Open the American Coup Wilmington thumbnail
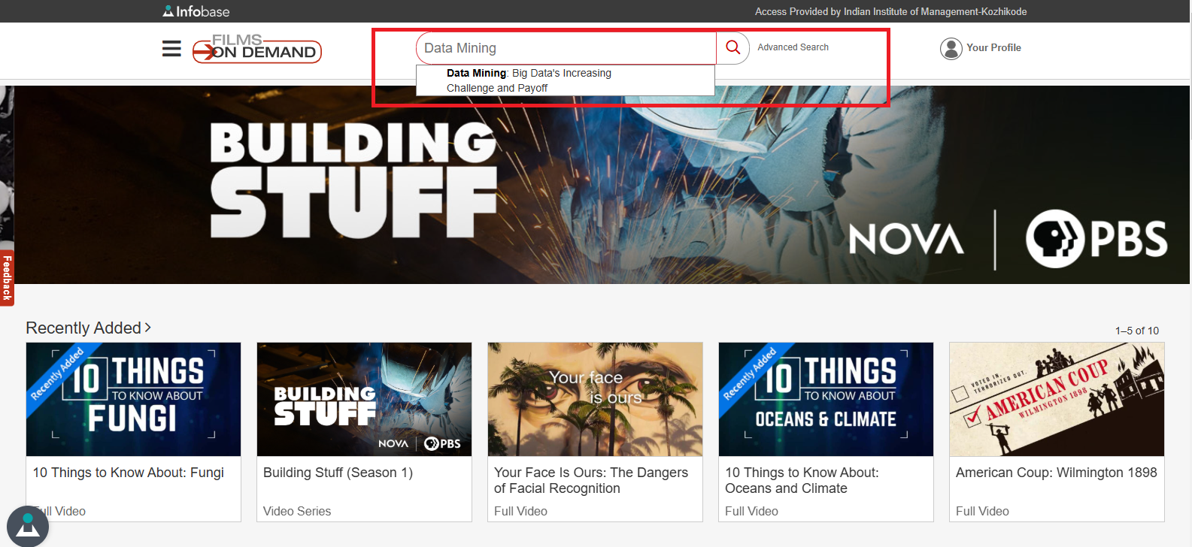 (1057, 399)
